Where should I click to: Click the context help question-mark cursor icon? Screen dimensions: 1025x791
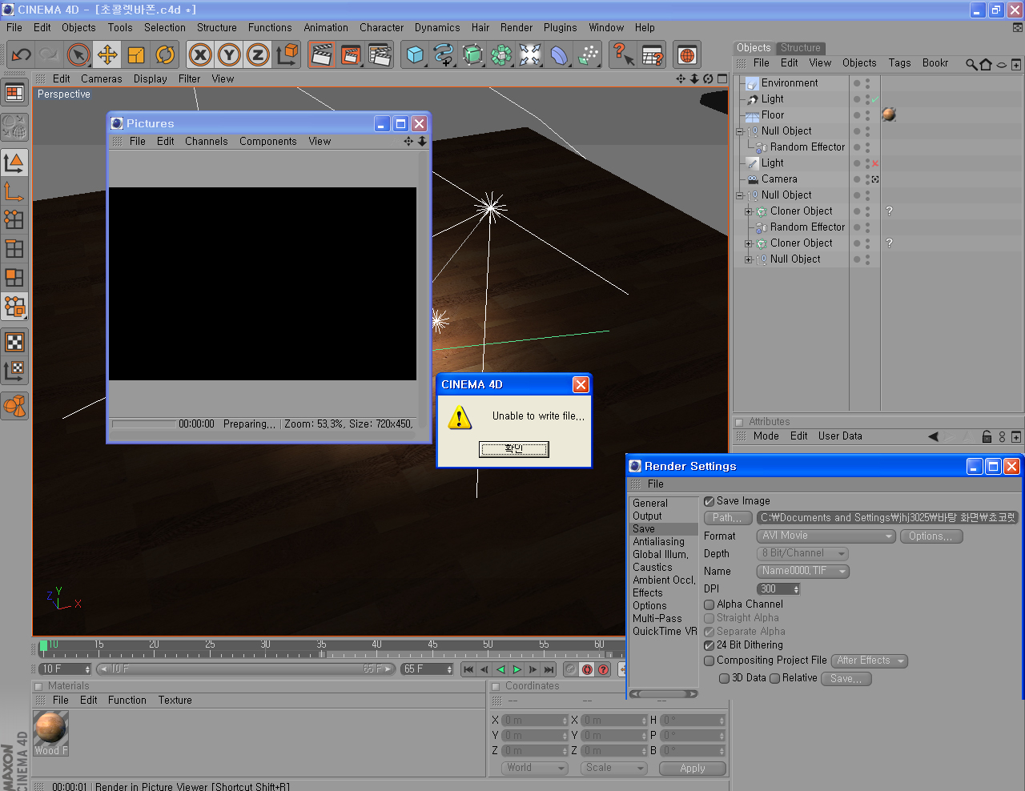(x=623, y=54)
